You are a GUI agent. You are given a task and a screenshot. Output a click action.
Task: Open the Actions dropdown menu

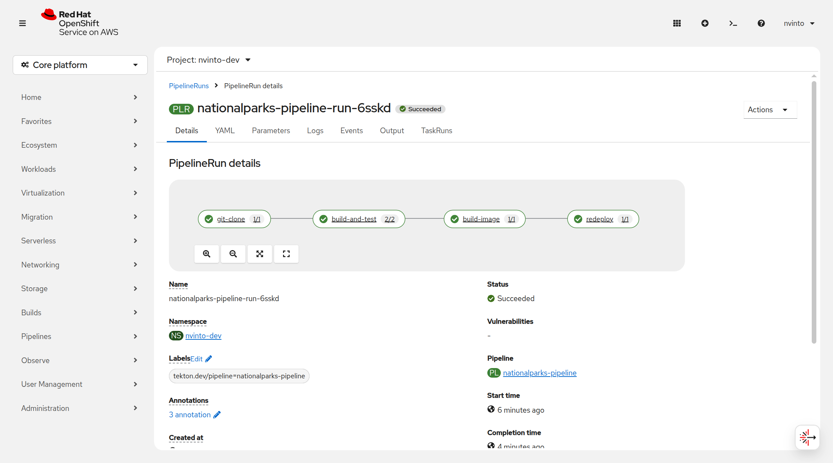click(x=770, y=110)
